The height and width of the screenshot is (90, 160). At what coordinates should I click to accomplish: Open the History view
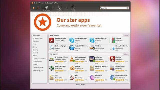(73, 8)
